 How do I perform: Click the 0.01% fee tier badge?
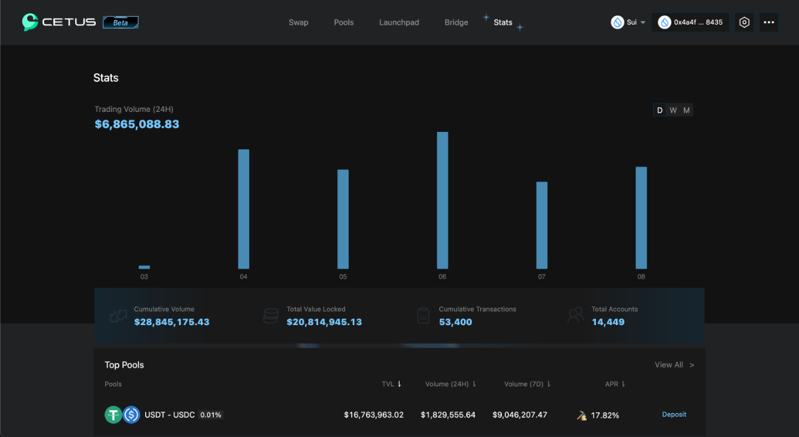[x=211, y=415]
